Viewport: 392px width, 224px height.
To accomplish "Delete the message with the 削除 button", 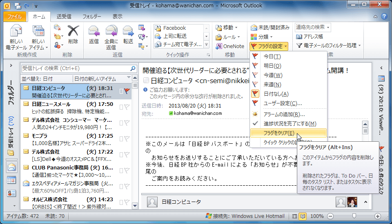I will [73, 35].
